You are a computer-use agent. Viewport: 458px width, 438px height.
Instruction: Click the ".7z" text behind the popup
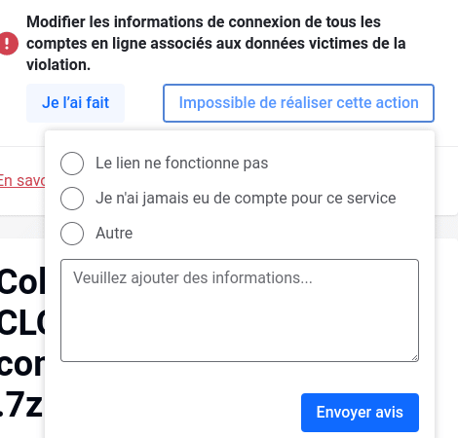click(x=21, y=405)
